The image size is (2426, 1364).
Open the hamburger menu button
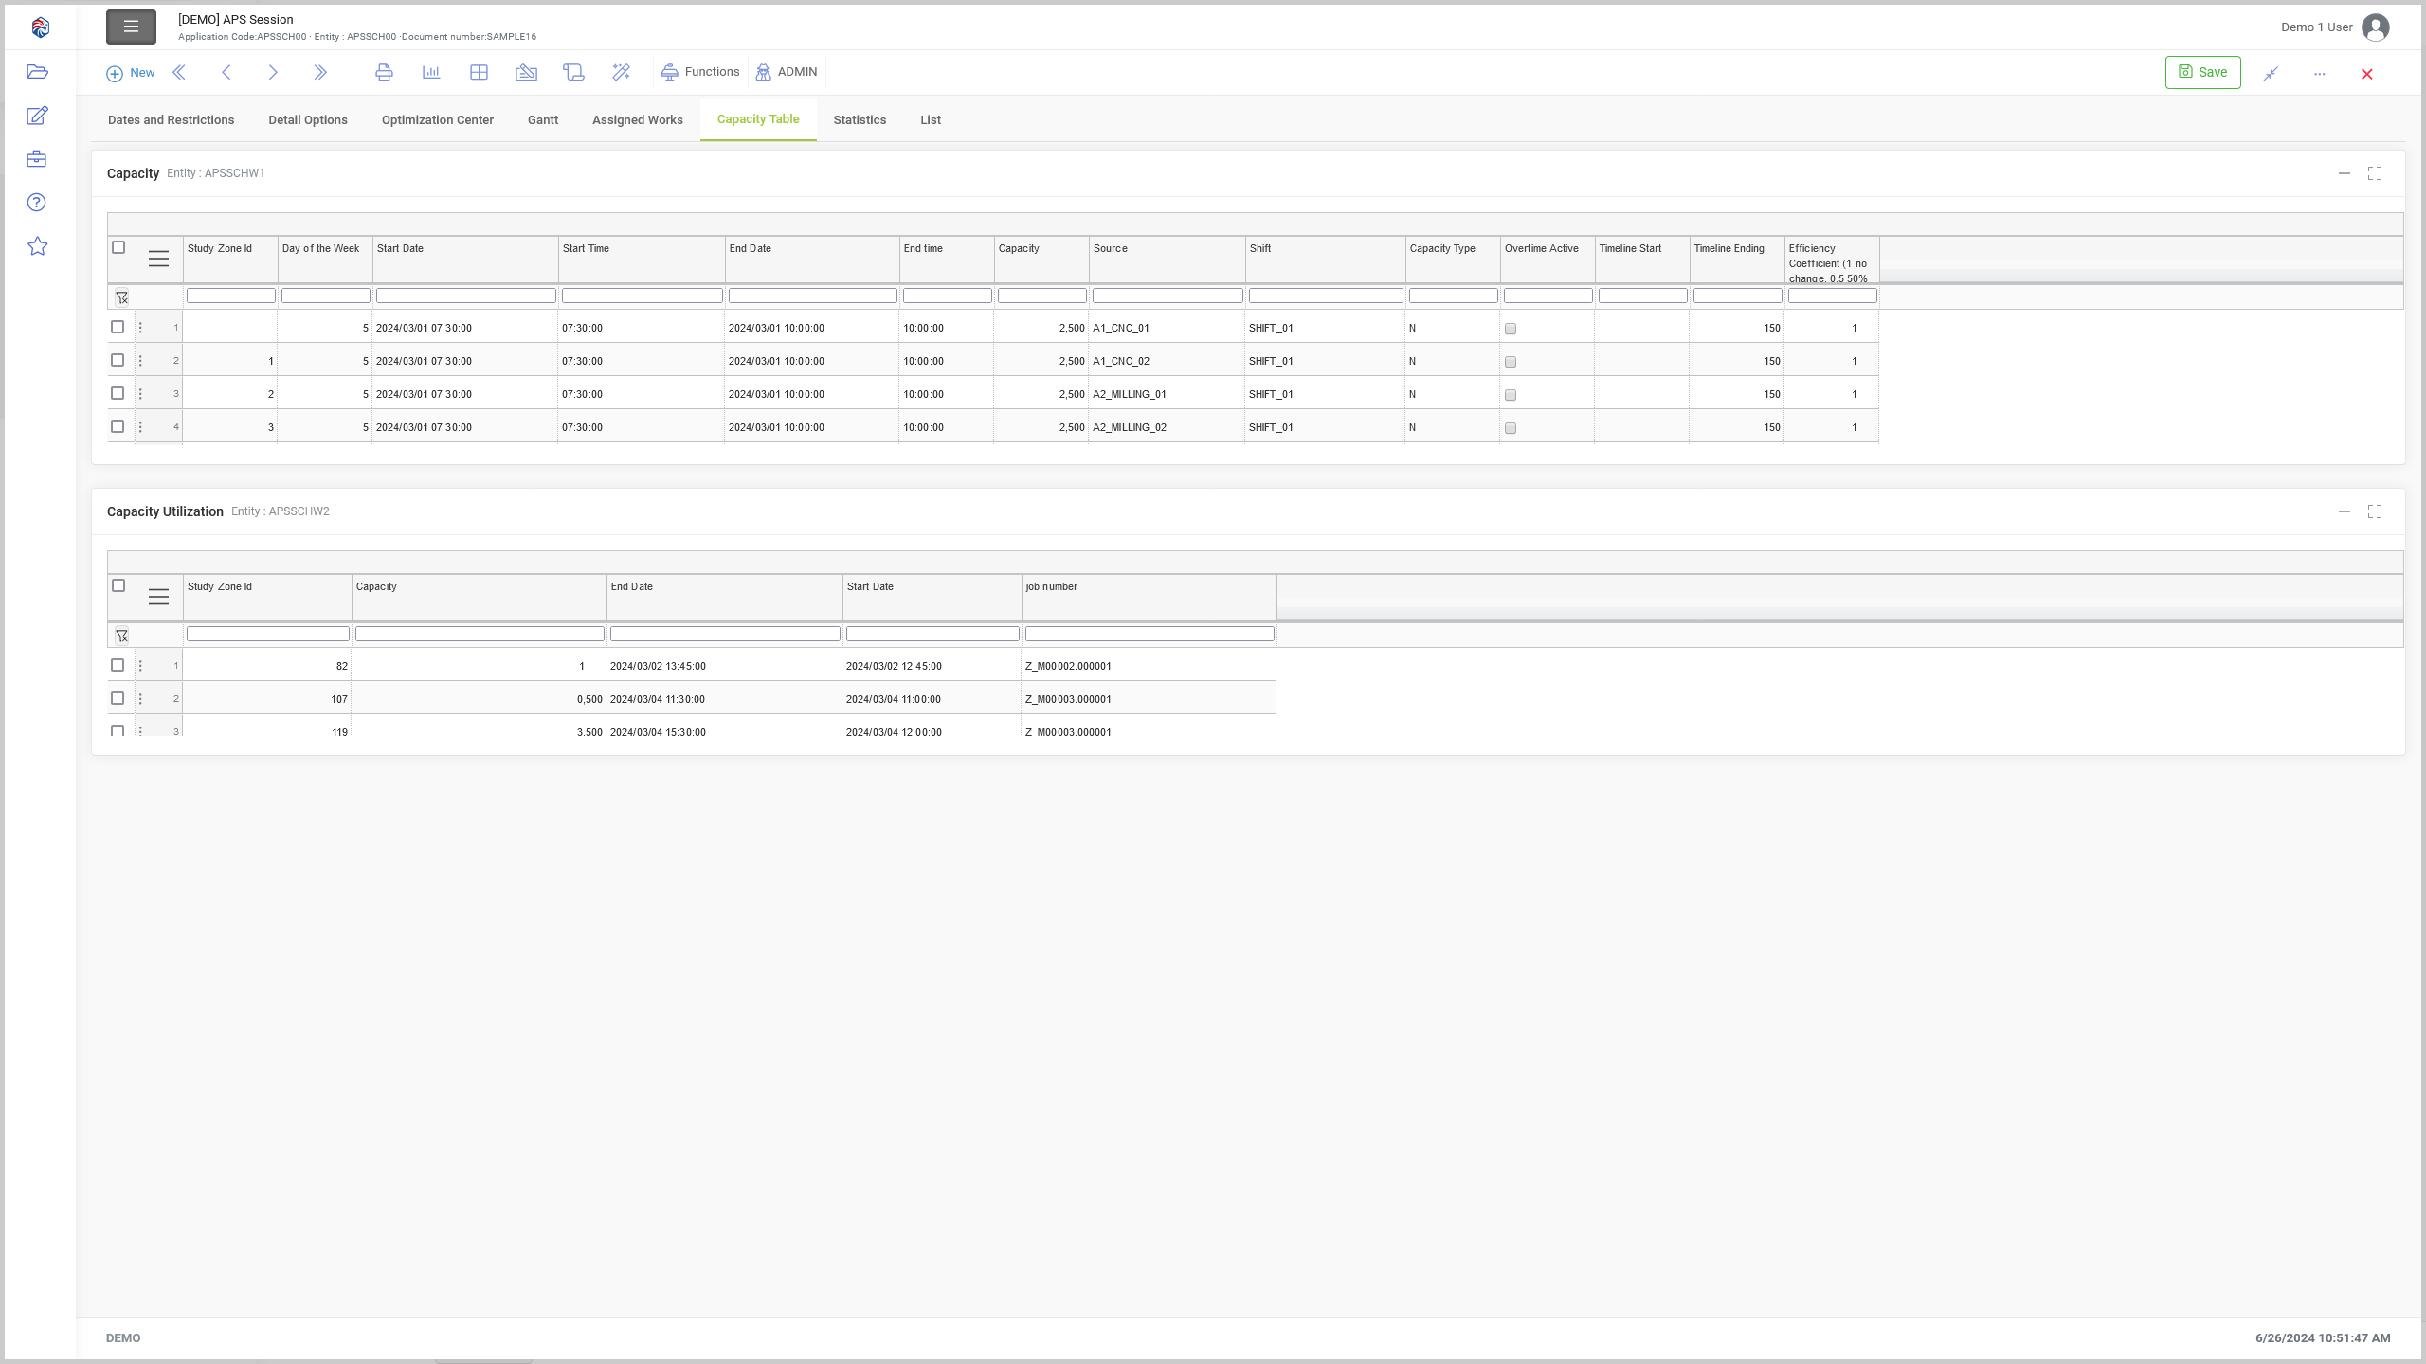[131, 27]
